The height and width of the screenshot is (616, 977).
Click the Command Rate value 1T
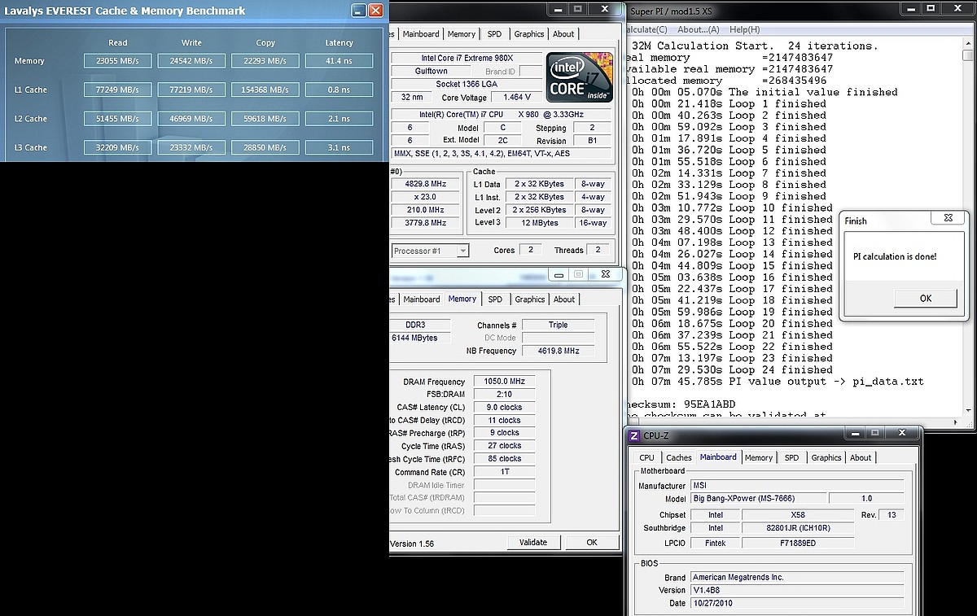(504, 472)
